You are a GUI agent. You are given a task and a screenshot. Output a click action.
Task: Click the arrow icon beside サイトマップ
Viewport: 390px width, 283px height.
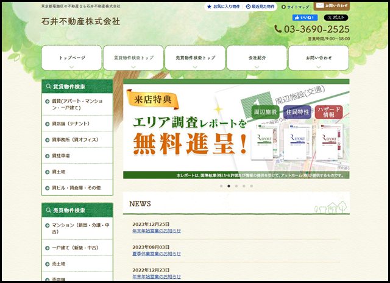(283, 7)
